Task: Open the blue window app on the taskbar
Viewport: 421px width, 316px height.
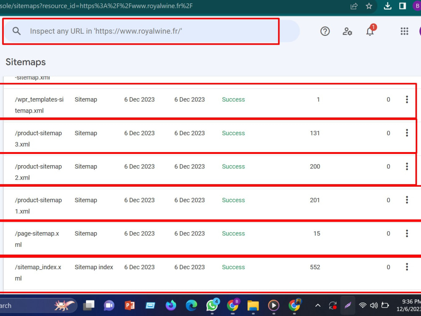Action: pyautogui.click(x=150, y=305)
